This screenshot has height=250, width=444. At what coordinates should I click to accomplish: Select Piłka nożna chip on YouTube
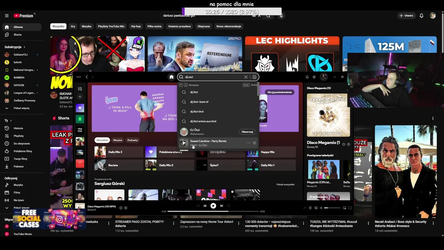[x=154, y=26]
